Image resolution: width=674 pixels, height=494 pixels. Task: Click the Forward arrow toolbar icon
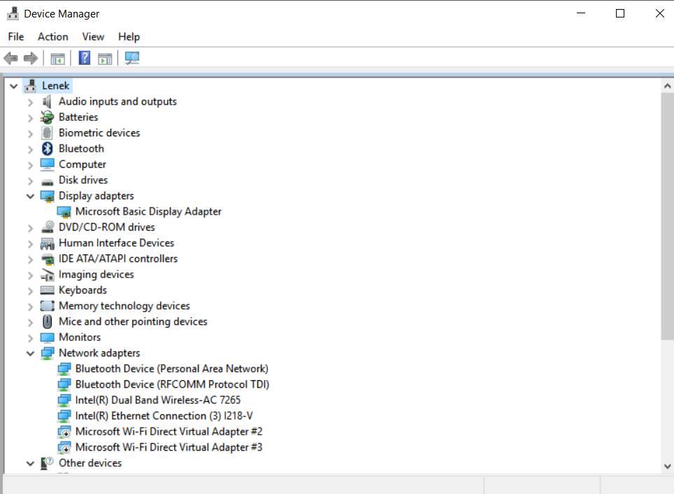click(x=31, y=58)
